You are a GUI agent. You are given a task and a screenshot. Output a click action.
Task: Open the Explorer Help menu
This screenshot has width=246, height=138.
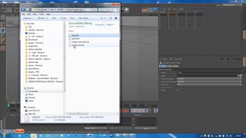(48, 14)
